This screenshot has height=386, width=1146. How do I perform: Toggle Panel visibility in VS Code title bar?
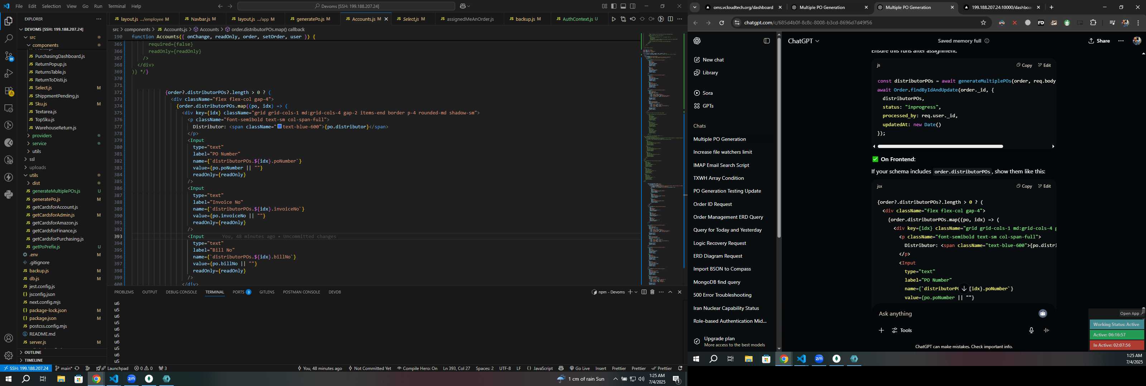(x=623, y=6)
